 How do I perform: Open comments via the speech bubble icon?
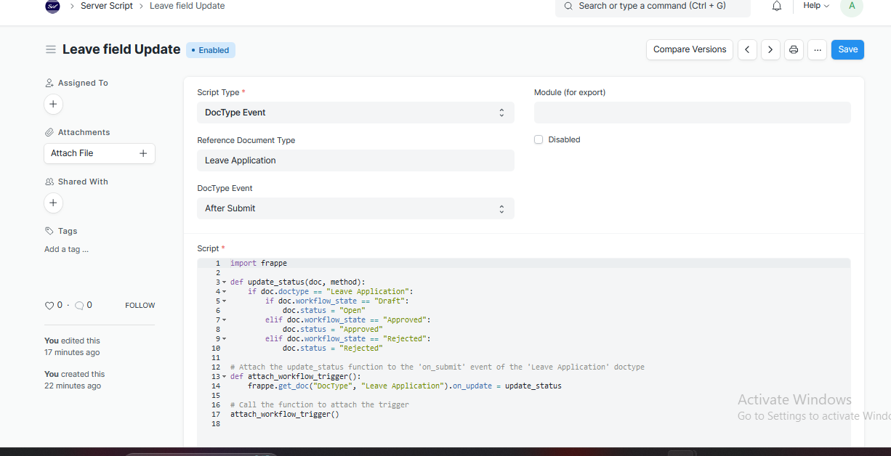tap(78, 305)
